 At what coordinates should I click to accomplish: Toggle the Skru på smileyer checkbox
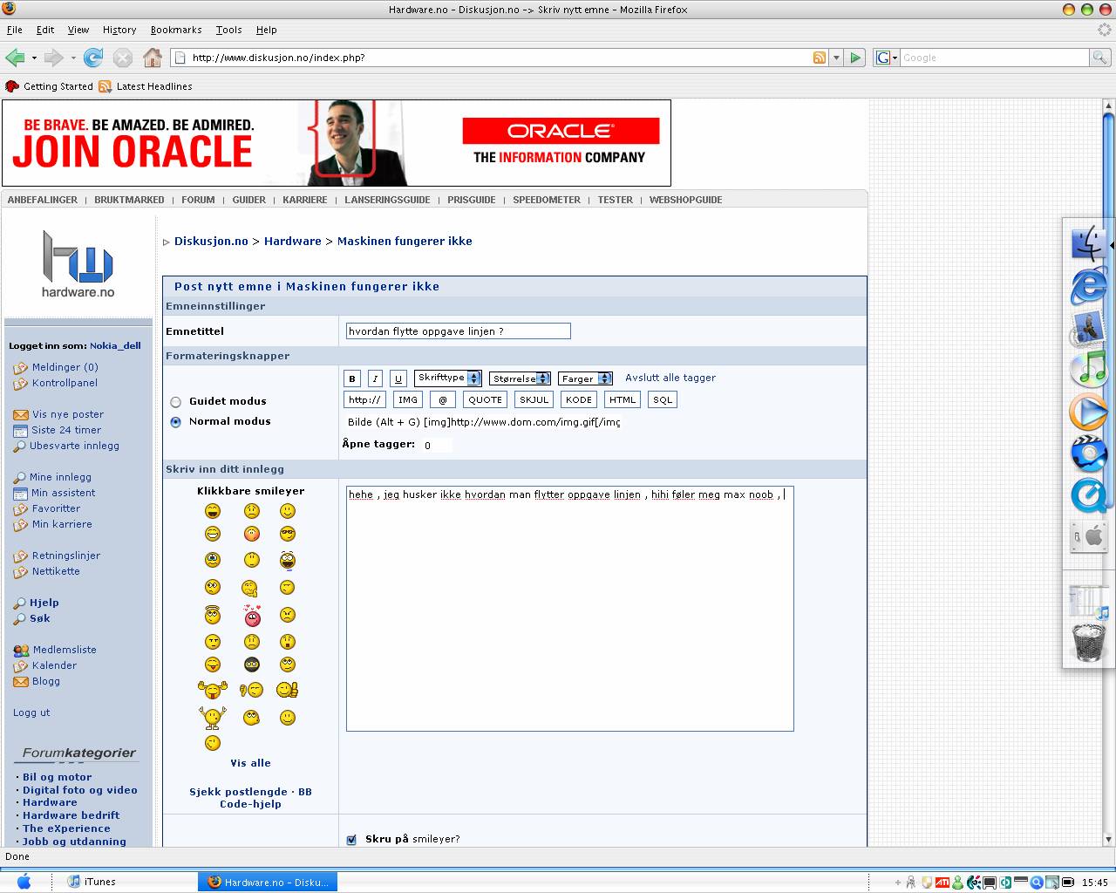351,840
